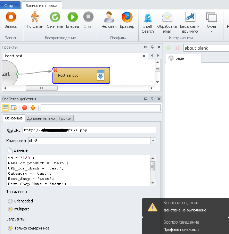
Task: Select the urlencoded data type
Action: pos(10,201)
